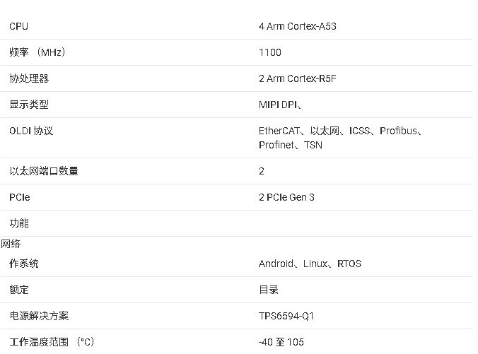
Task: Click the 功能 row label
Action: [19, 223]
